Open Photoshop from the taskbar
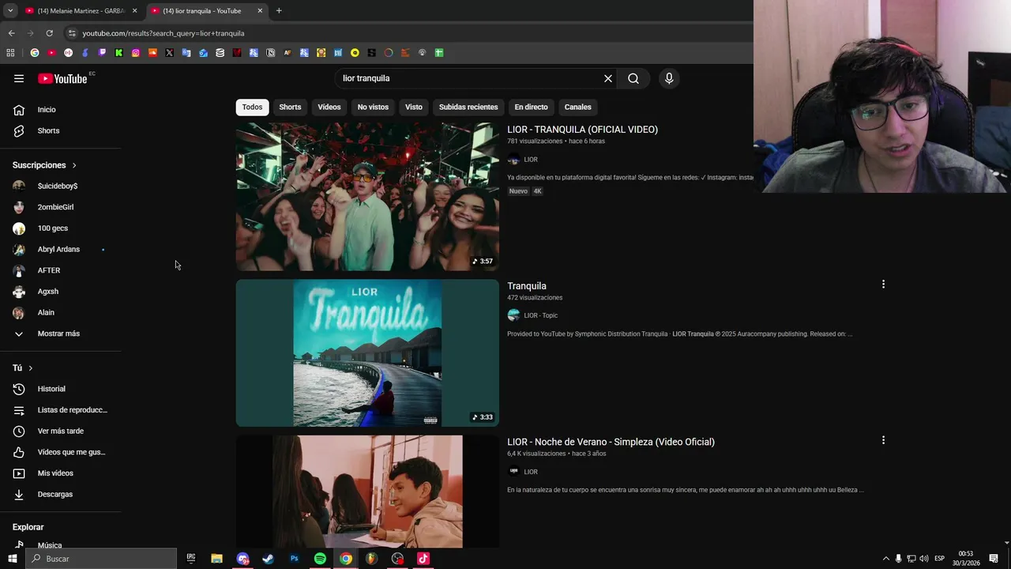Image resolution: width=1011 pixels, height=569 pixels. coord(294,559)
